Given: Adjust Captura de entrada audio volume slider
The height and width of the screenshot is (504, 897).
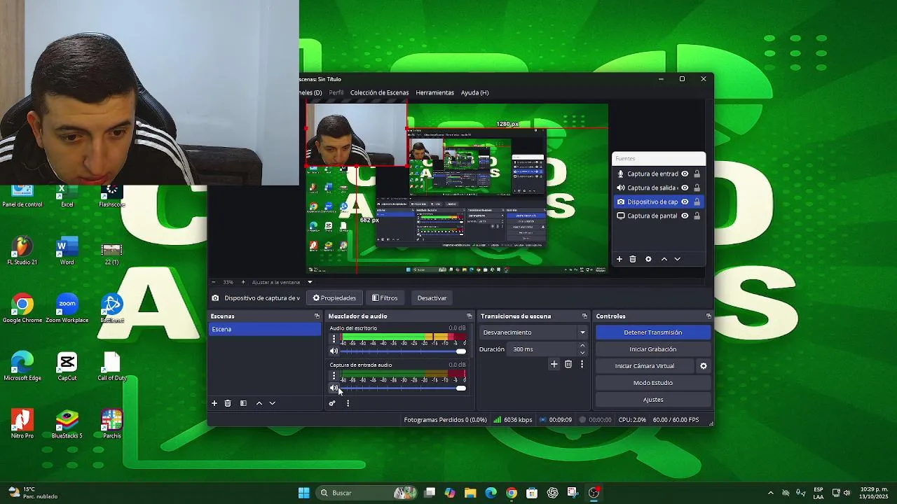Looking at the screenshot, I should [402, 388].
